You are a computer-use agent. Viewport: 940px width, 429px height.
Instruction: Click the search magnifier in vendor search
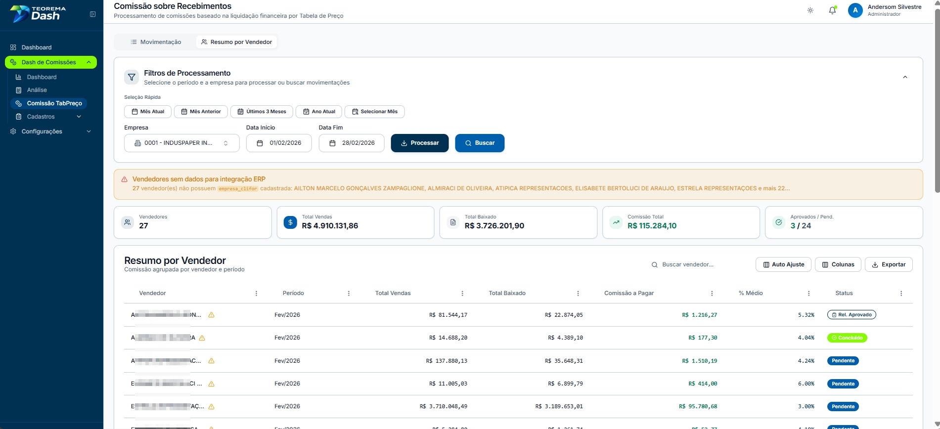(654, 265)
